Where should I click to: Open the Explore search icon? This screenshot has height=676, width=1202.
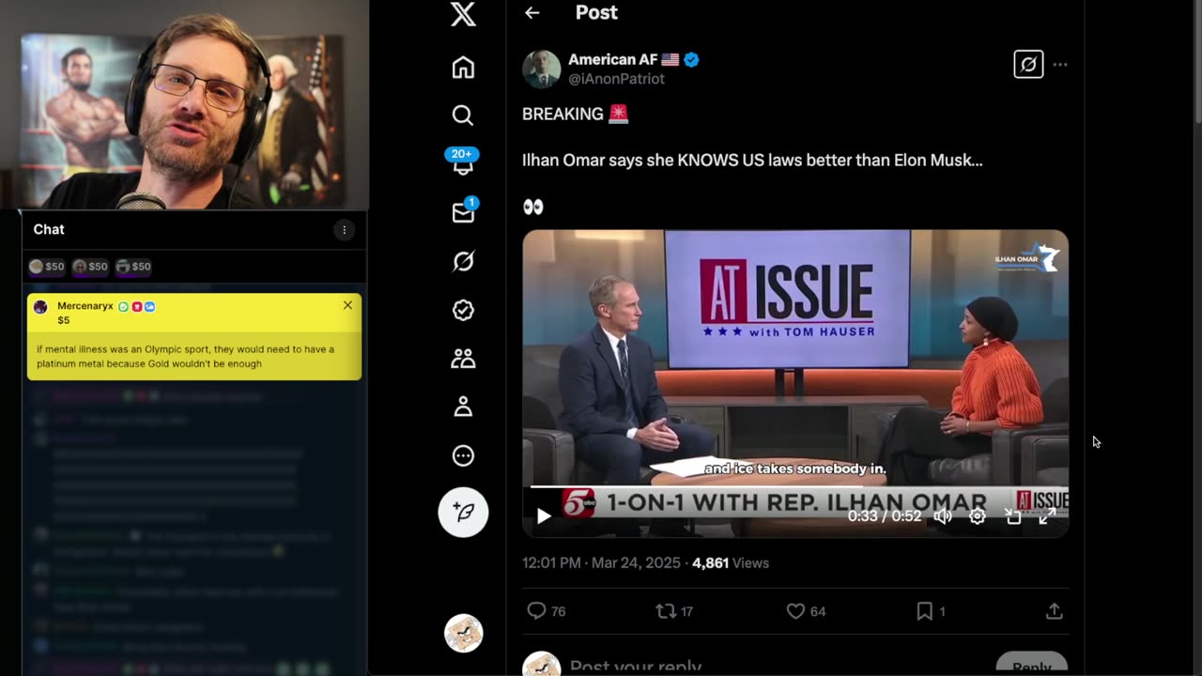pyautogui.click(x=463, y=115)
